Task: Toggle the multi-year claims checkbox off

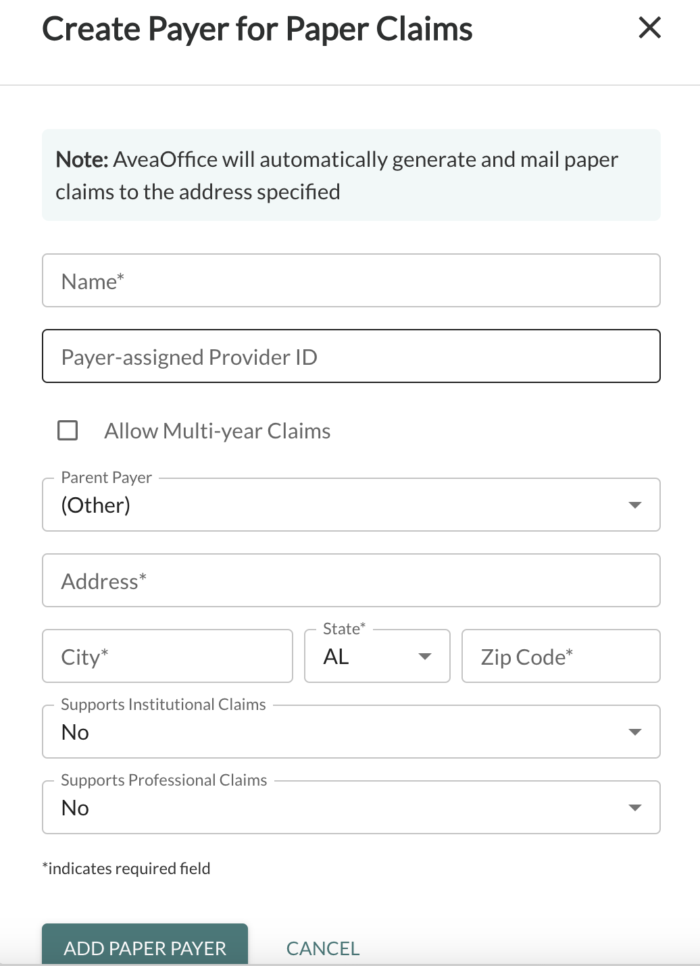Action: coord(67,430)
